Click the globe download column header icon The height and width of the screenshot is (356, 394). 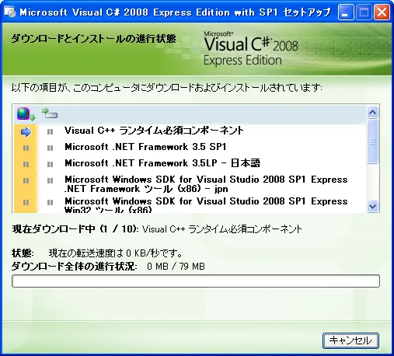(26, 114)
